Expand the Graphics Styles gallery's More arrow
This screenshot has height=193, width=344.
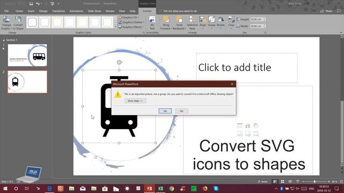point(116,27)
